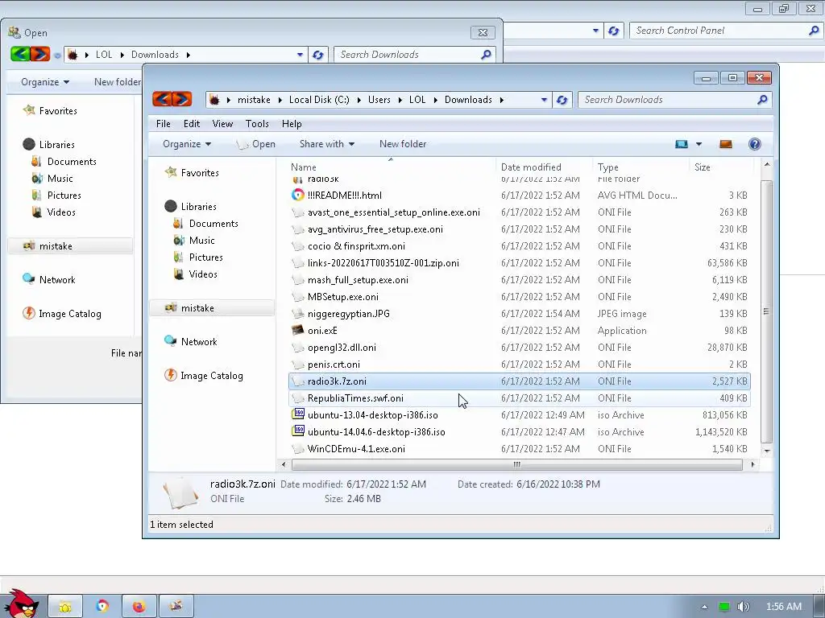Viewport: 825px width, 618px height.
Task: Open the Help menu
Action: pos(292,124)
